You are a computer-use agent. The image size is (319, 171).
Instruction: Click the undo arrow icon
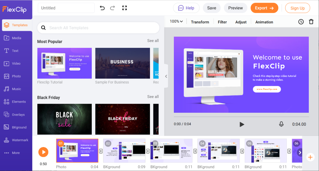point(102,8)
